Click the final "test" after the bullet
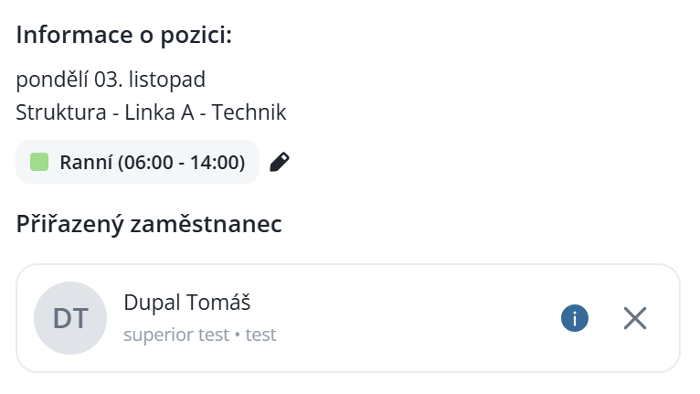This screenshot has width=700, height=394. 260,335
